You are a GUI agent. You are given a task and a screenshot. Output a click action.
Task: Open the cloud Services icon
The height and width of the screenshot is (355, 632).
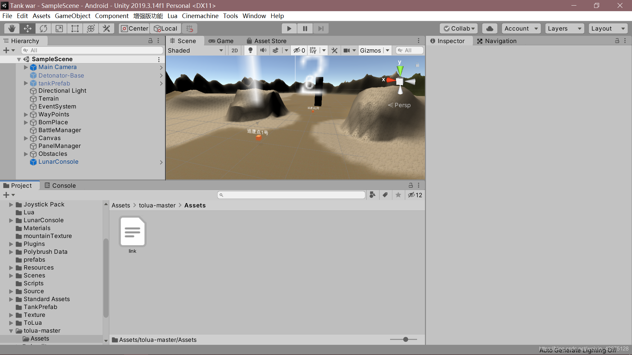coord(489,29)
